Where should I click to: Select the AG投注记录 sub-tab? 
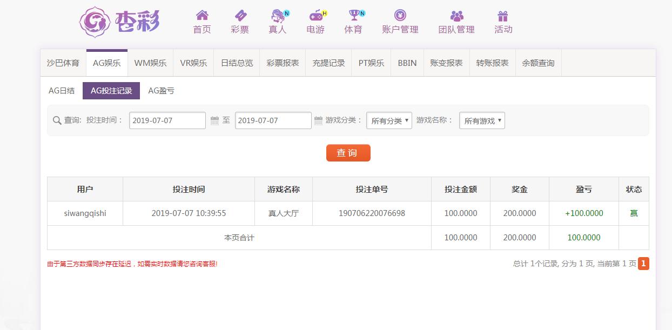click(x=111, y=91)
